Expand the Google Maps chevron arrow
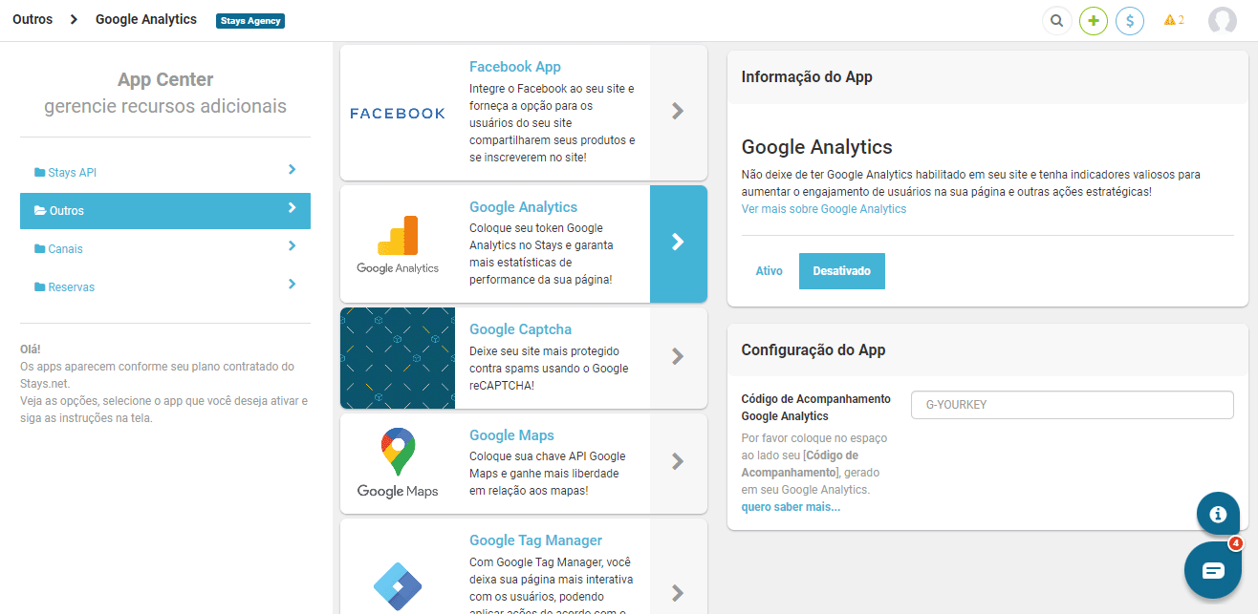 (678, 462)
